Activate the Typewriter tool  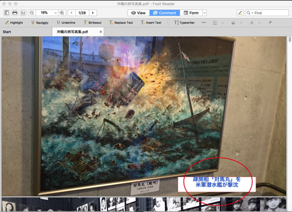click(185, 23)
